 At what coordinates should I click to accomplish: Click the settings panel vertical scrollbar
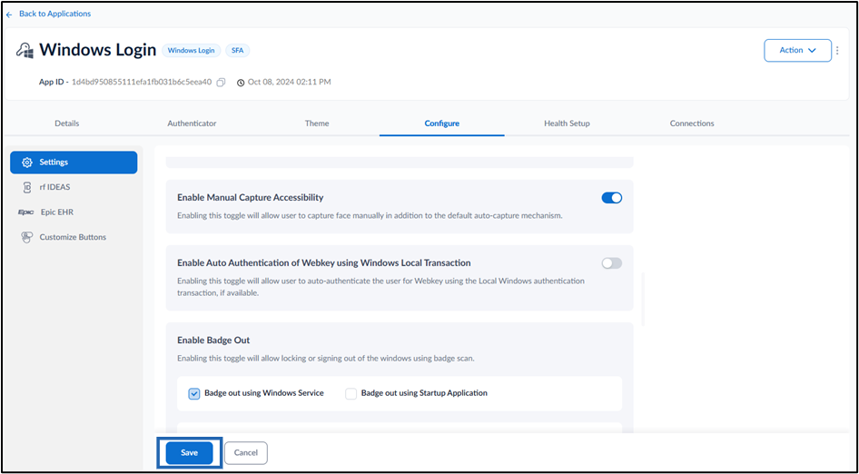click(x=643, y=299)
